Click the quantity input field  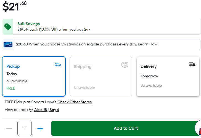(25, 128)
